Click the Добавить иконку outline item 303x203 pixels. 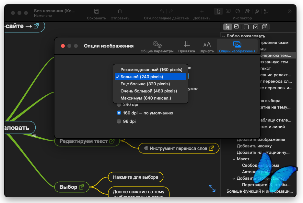tap(254, 146)
